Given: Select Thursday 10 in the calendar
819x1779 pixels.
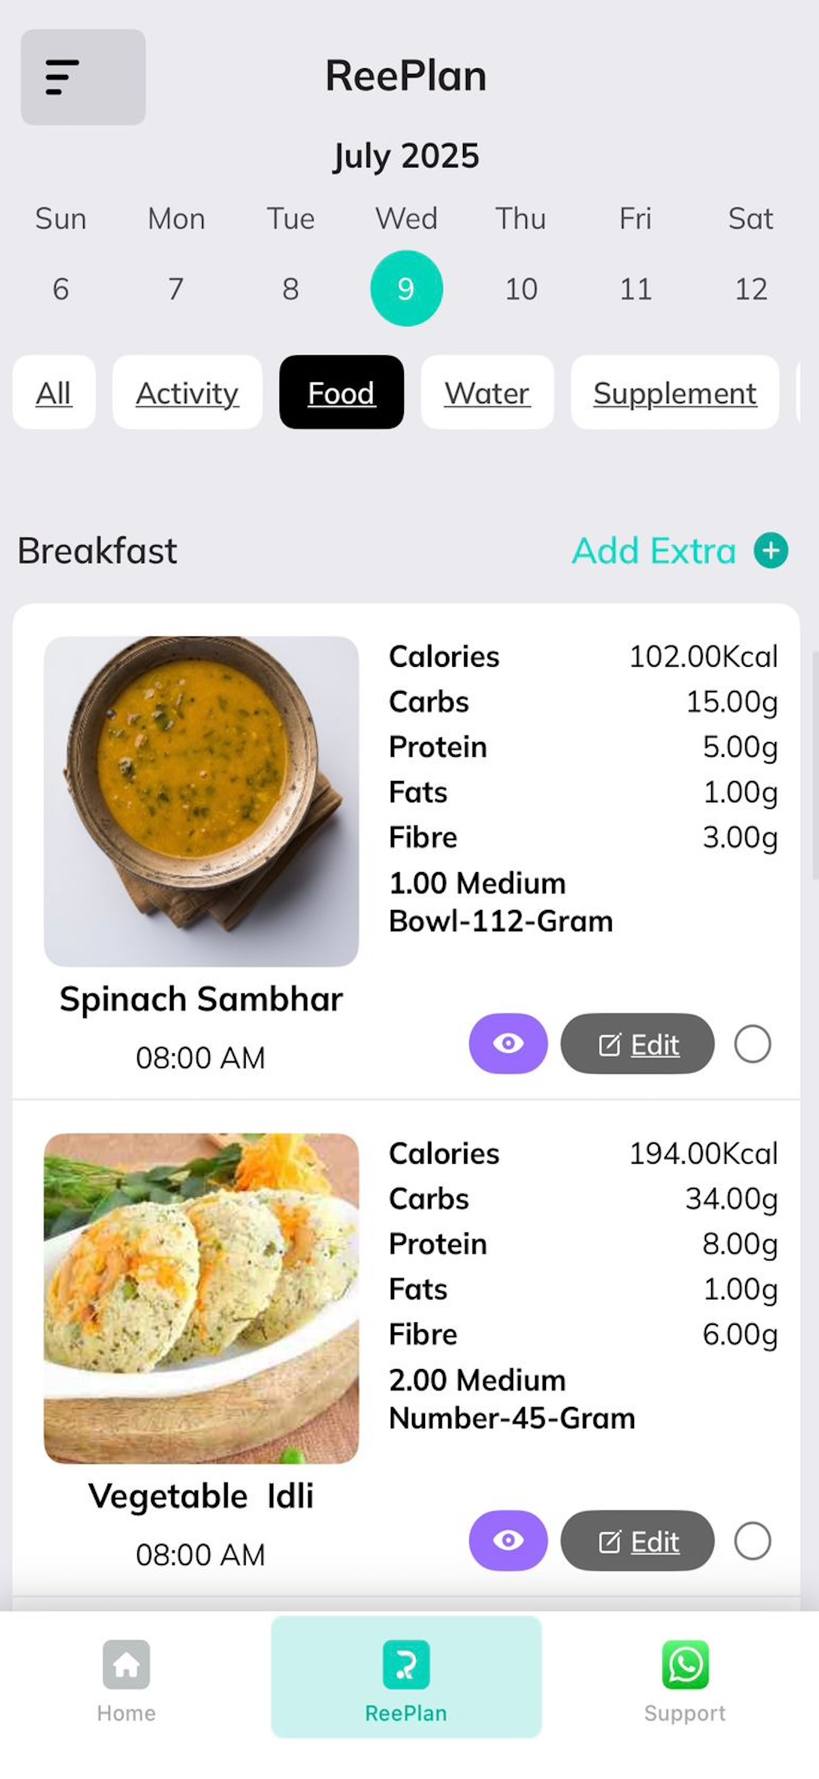Looking at the screenshot, I should pyautogui.click(x=521, y=288).
